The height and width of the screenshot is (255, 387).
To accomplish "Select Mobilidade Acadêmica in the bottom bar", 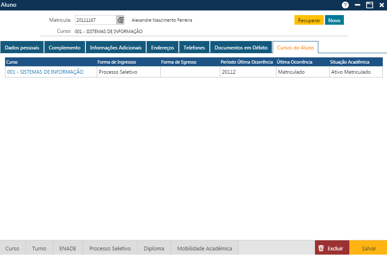I will coord(204,248).
